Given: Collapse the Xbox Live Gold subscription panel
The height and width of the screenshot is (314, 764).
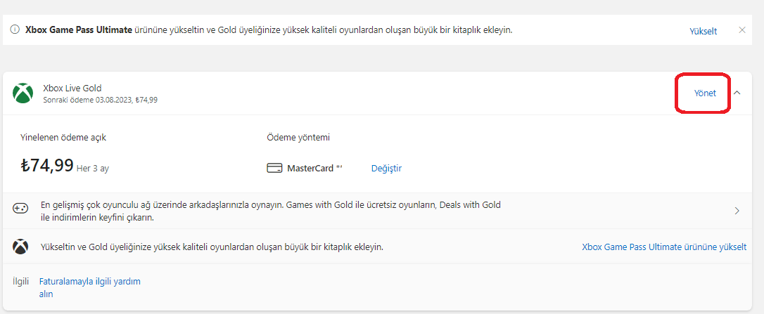Looking at the screenshot, I should [x=737, y=93].
